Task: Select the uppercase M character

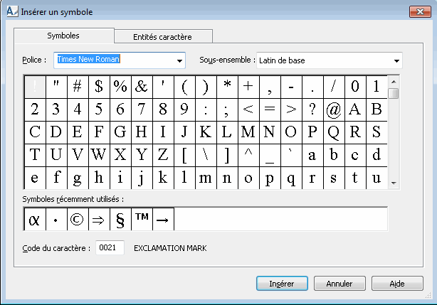Action: tap(248, 132)
